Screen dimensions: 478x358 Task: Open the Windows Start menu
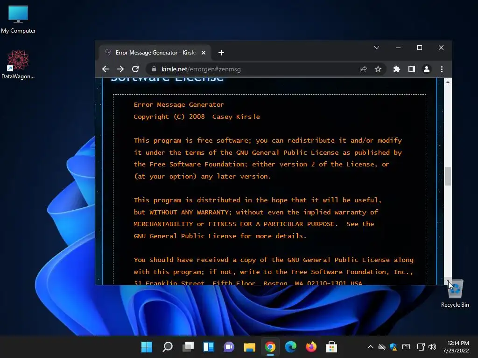click(x=147, y=347)
